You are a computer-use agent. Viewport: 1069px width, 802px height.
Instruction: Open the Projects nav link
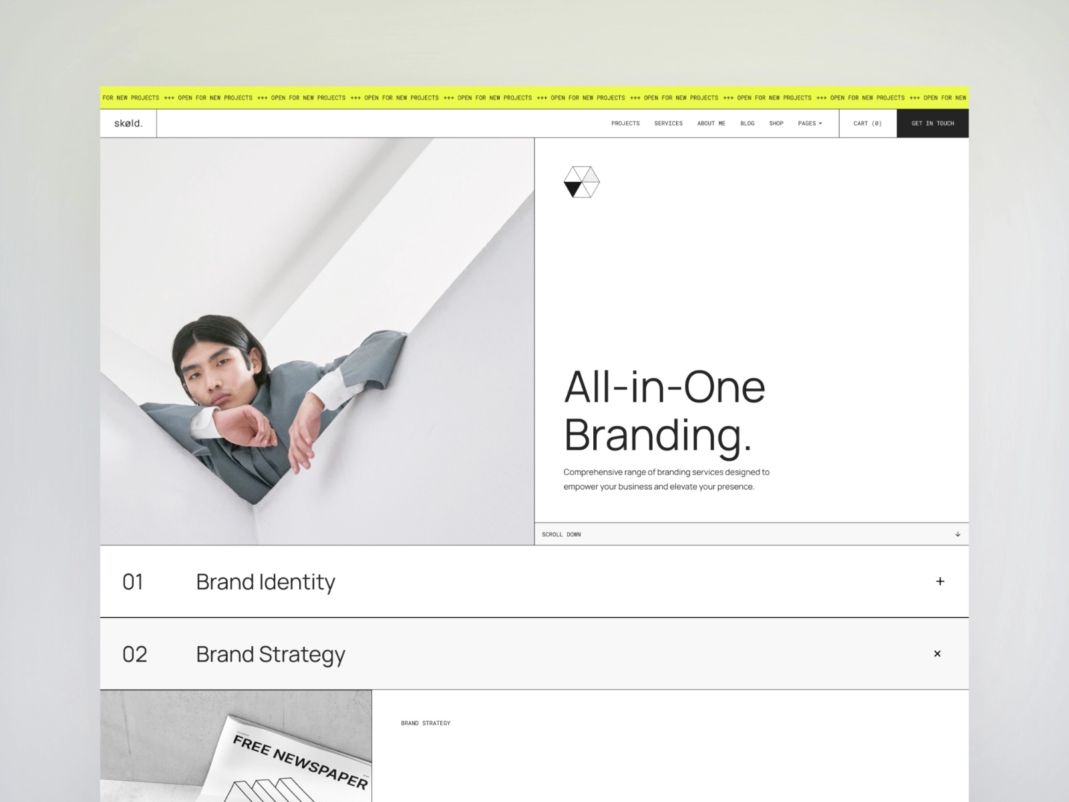pyautogui.click(x=625, y=124)
